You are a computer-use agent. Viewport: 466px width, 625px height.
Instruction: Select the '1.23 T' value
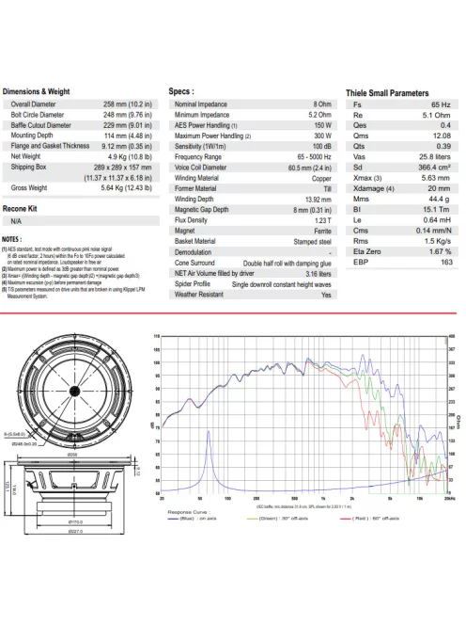[323, 220]
